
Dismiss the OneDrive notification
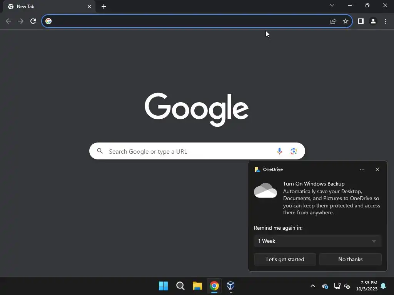click(377, 169)
